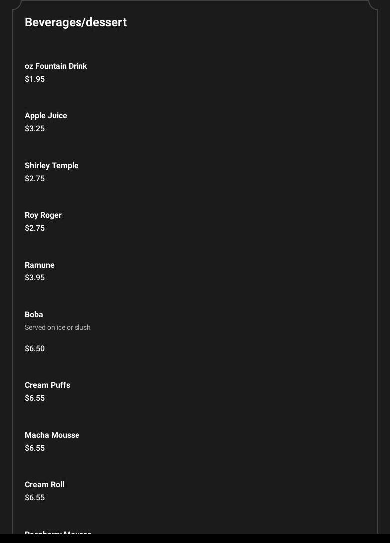
Task: Click the $3.25 price under Apple Juice
Action: pyautogui.click(x=35, y=128)
